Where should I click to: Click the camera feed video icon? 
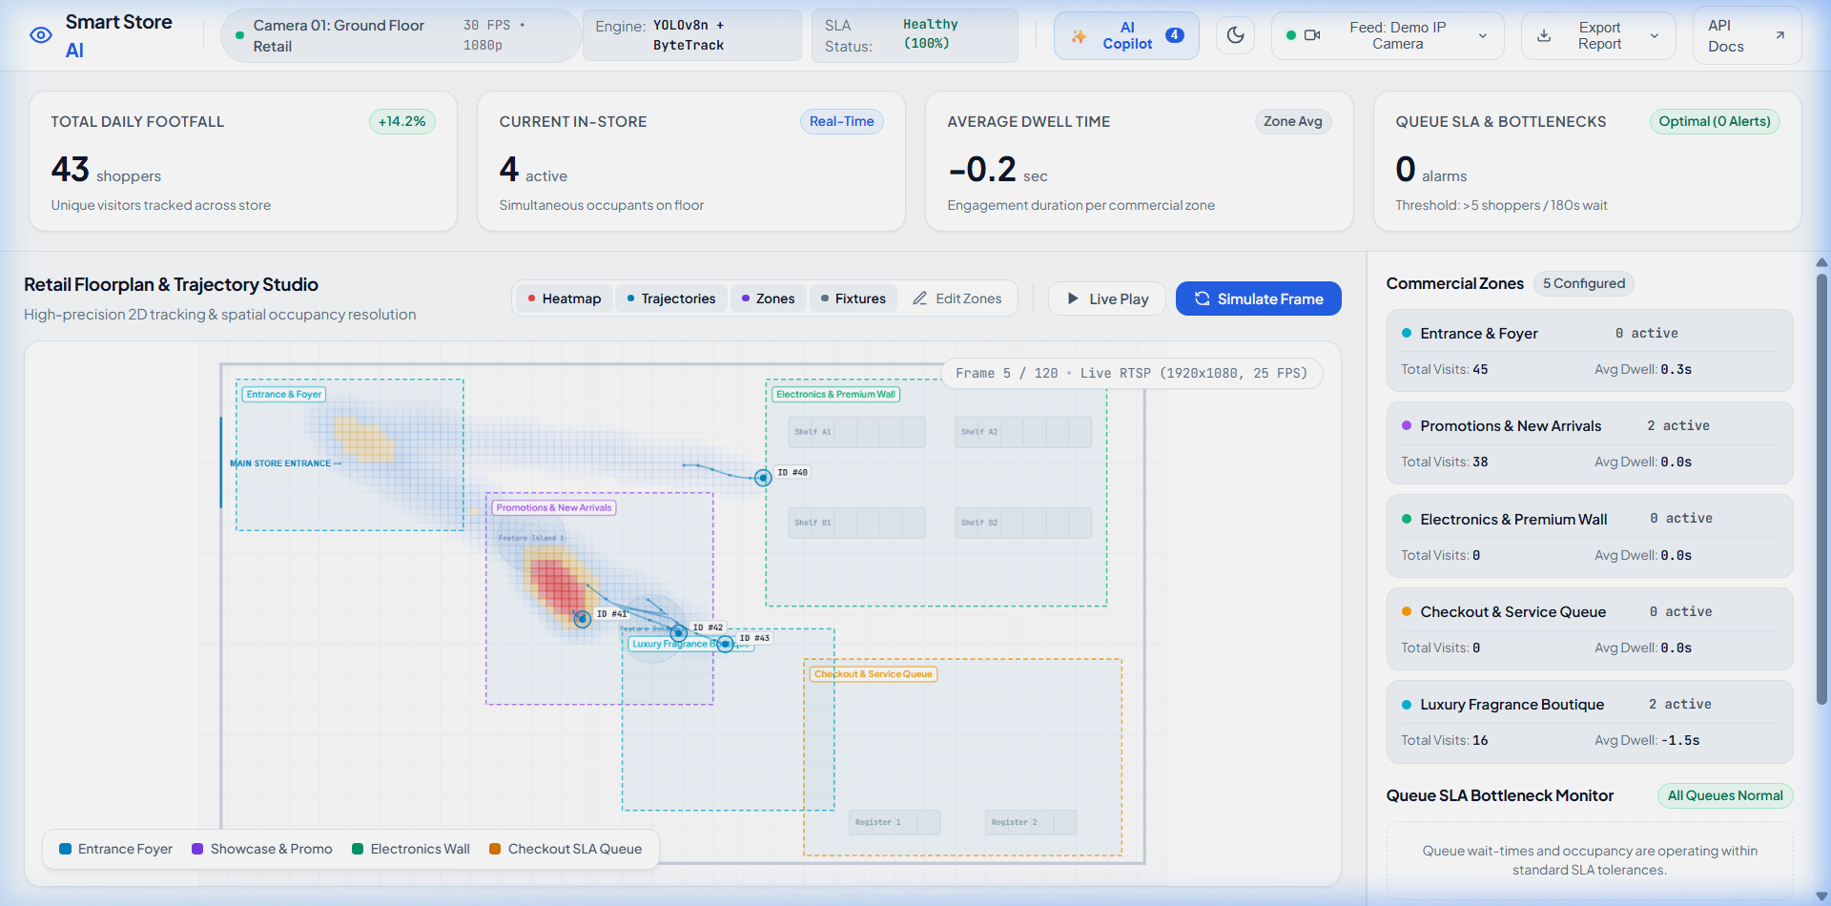click(1312, 35)
